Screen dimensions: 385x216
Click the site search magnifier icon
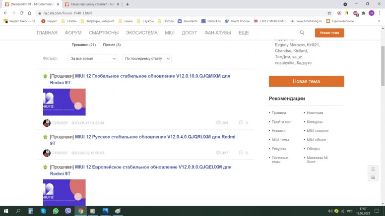pyautogui.click(x=302, y=33)
